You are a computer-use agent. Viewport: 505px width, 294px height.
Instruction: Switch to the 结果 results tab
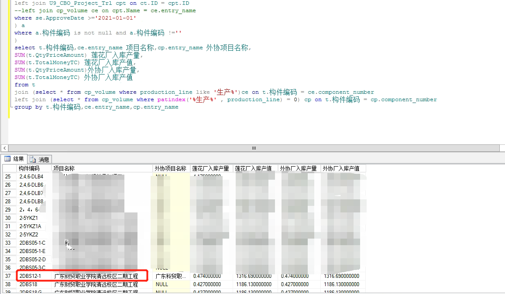point(14,159)
